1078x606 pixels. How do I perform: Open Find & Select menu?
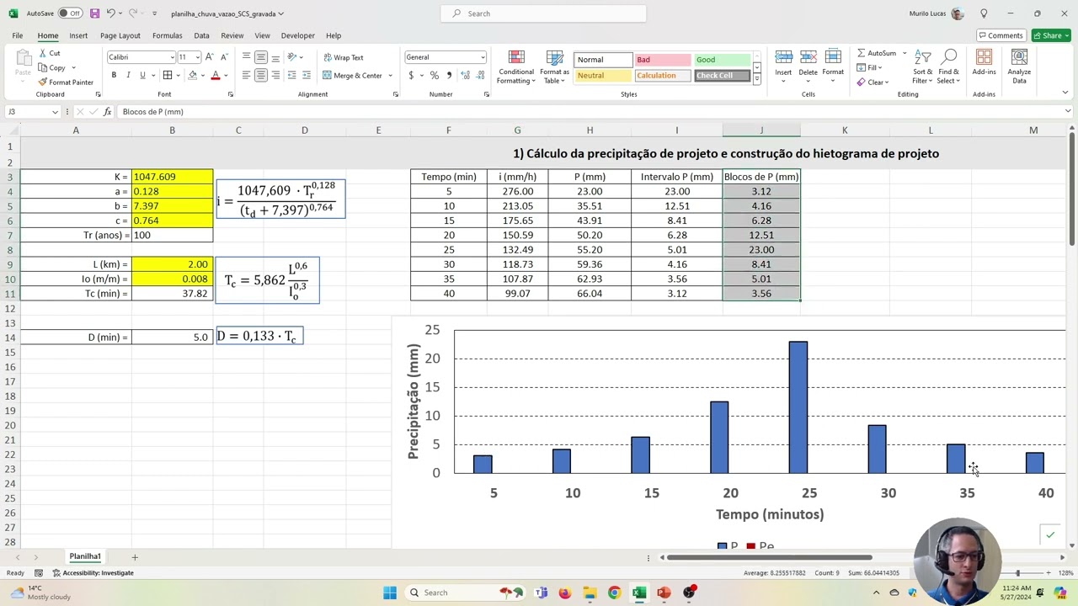(x=948, y=67)
